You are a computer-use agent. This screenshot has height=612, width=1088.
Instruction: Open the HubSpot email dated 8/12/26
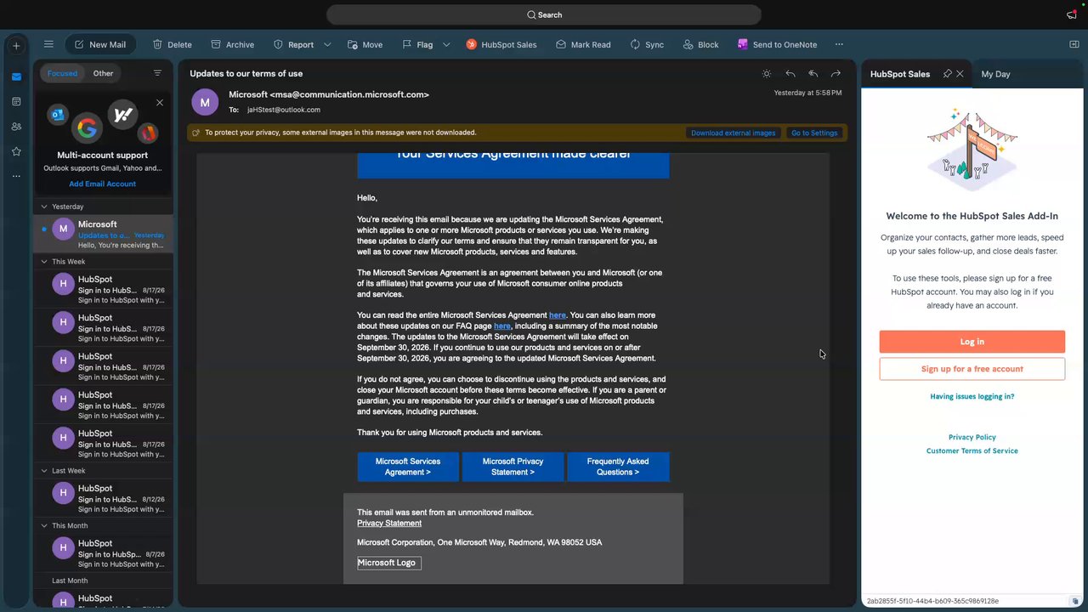tap(103, 498)
